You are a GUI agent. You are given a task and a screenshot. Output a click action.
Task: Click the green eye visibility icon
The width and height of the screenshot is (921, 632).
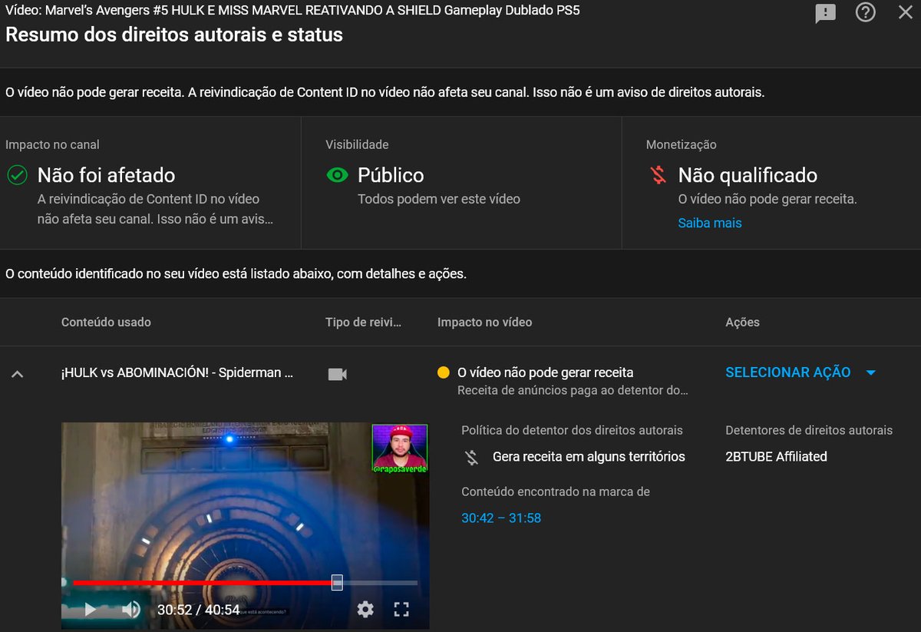coord(337,175)
